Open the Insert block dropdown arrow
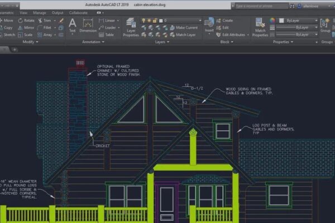The height and width of the screenshot is (223, 335). (x=209, y=34)
